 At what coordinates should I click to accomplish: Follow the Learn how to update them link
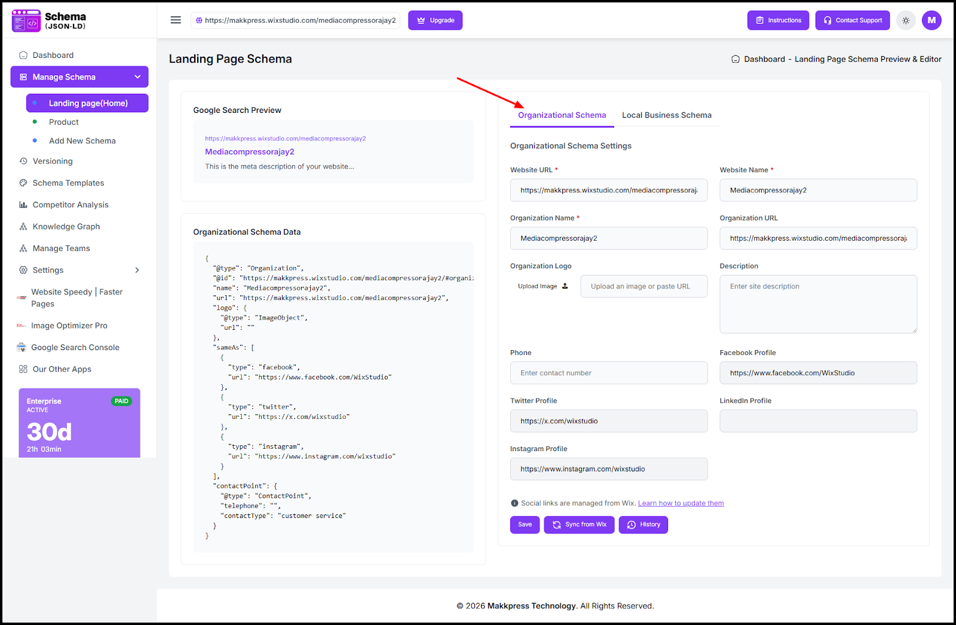point(681,503)
